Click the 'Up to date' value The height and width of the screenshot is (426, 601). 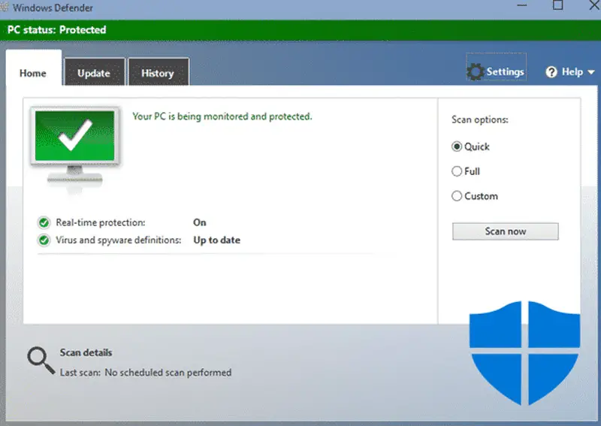click(216, 240)
